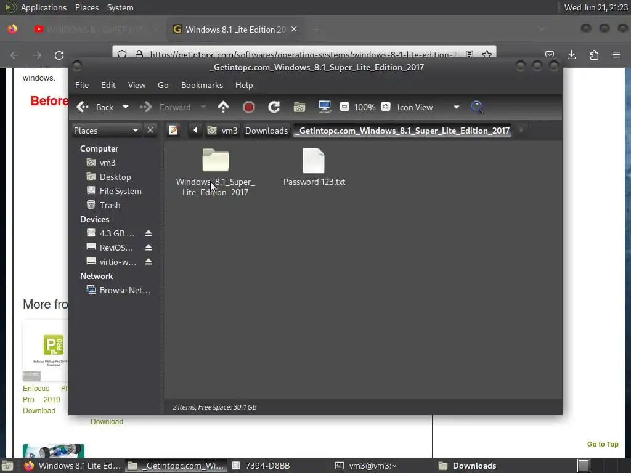Viewport: 631px width, 473px height.
Task: Switch to 7394-D8BB taskbar window
Action: (261, 466)
